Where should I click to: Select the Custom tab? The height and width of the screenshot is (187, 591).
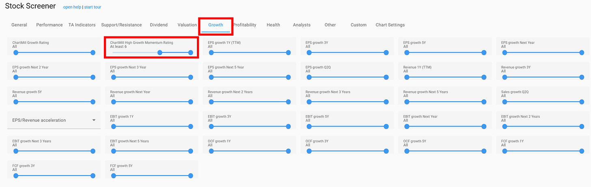358,25
